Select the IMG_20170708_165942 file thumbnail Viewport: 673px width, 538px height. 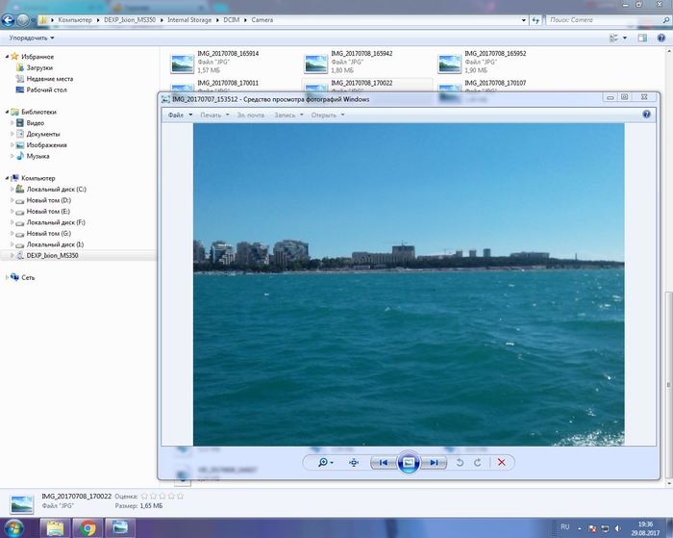point(317,63)
